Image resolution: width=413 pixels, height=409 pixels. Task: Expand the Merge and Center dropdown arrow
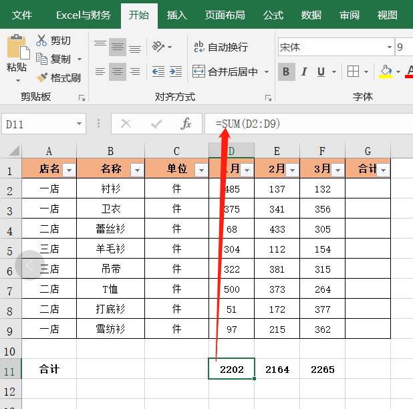click(267, 72)
